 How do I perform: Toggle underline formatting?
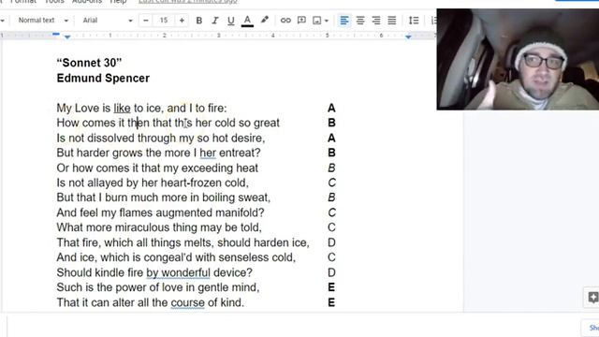(x=231, y=21)
